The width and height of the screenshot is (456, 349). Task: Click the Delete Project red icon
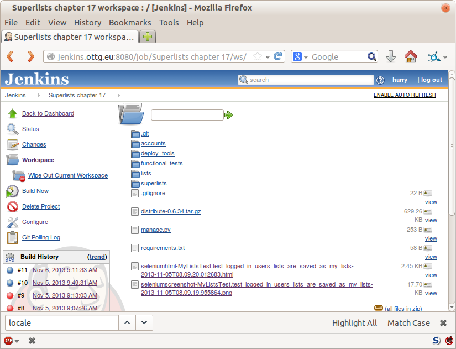click(12, 206)
